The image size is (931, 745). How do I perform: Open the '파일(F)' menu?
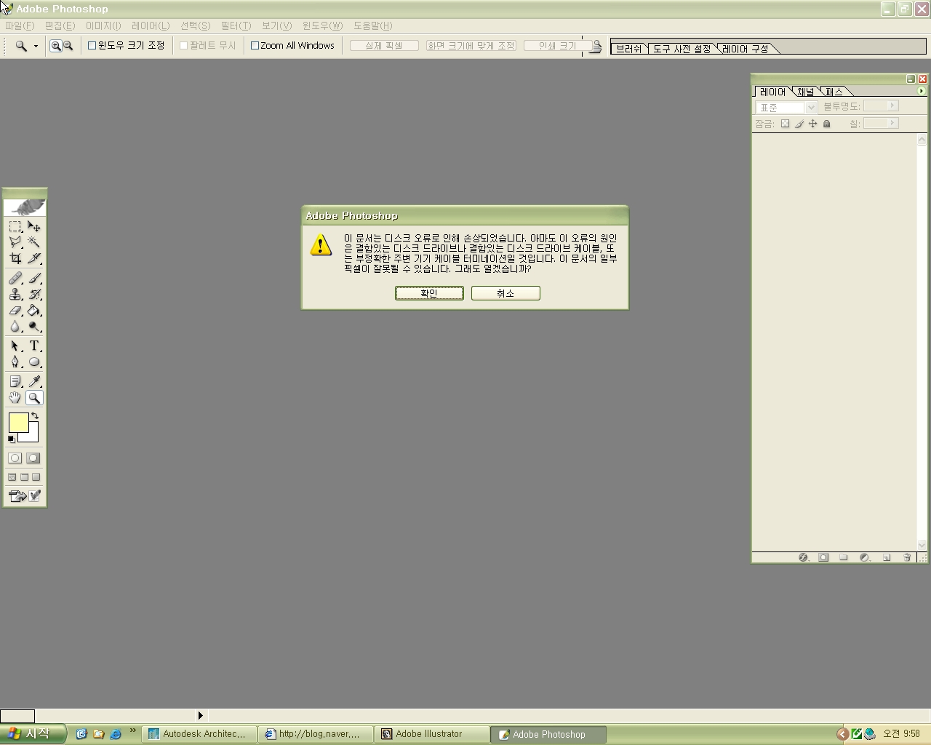point(20,25)
